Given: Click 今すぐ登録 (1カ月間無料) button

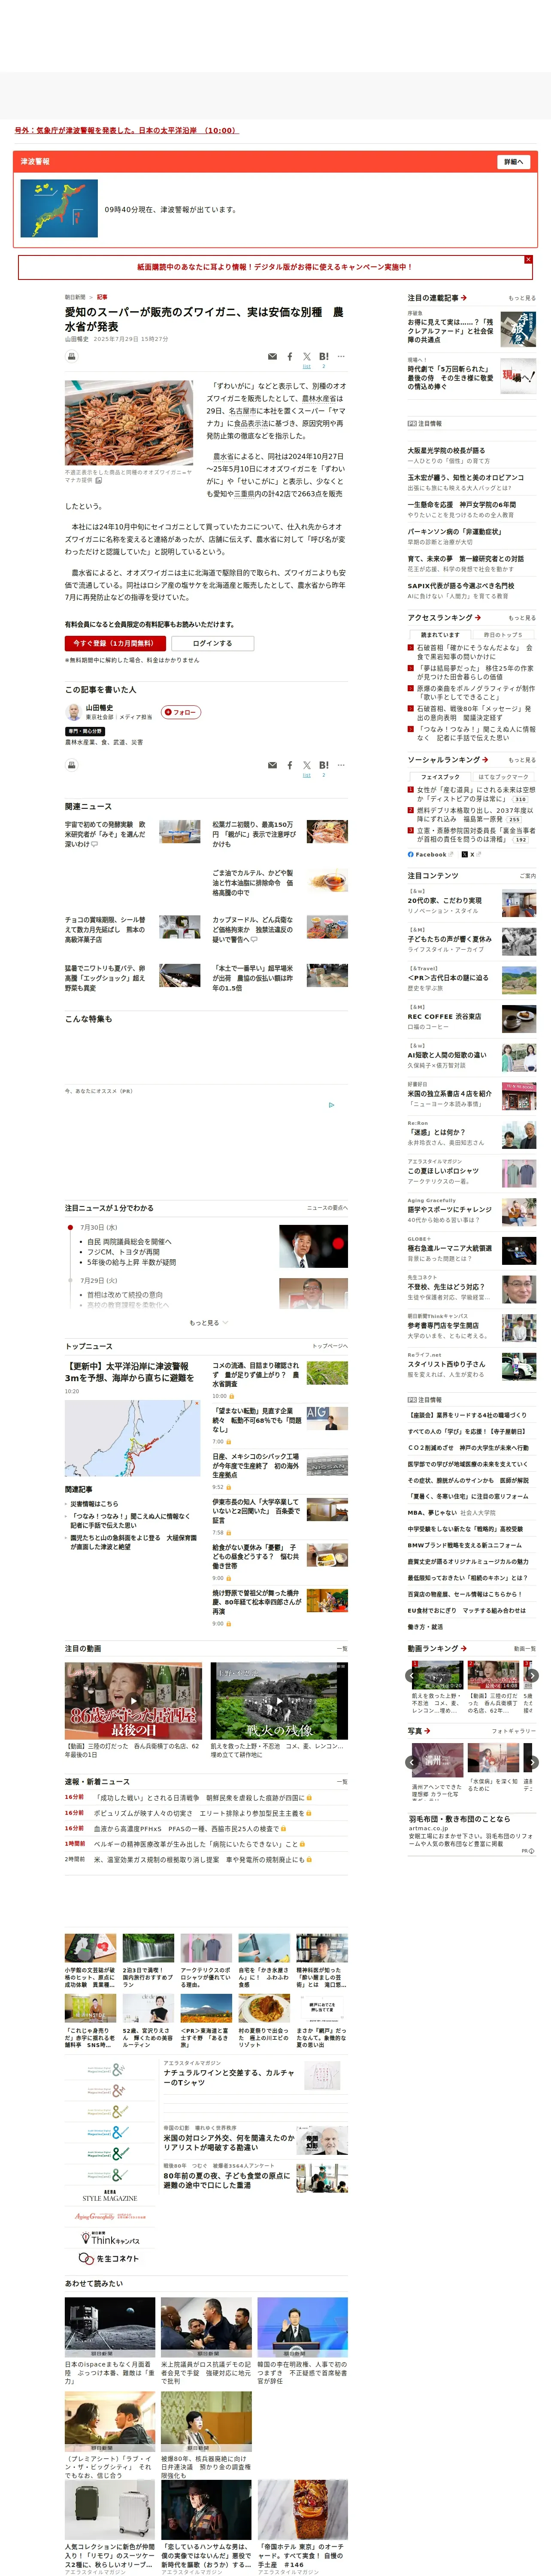Looking at the screenshot, I should 115,644.
